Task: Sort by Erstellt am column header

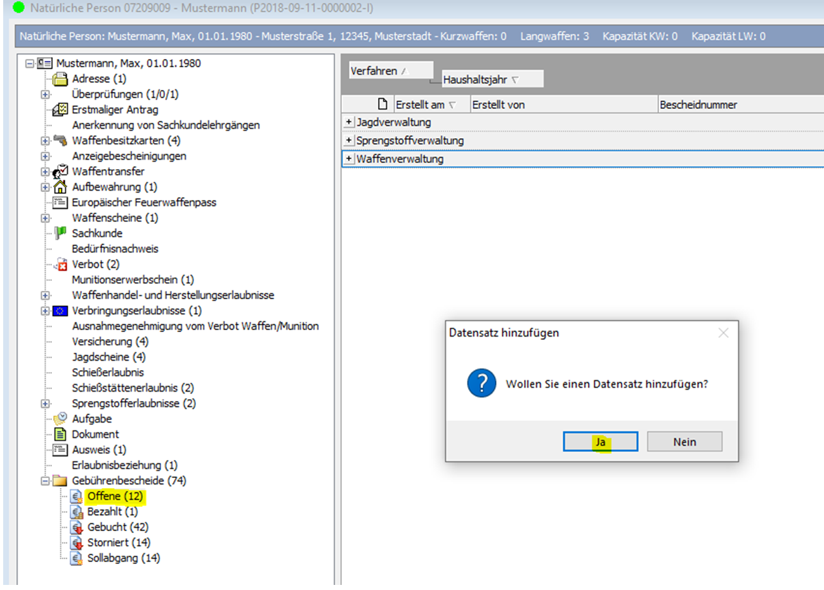Action: tap(420, 105)
